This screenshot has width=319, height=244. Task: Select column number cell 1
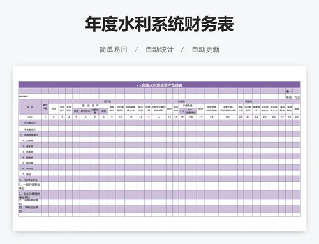tap(45, 117)
